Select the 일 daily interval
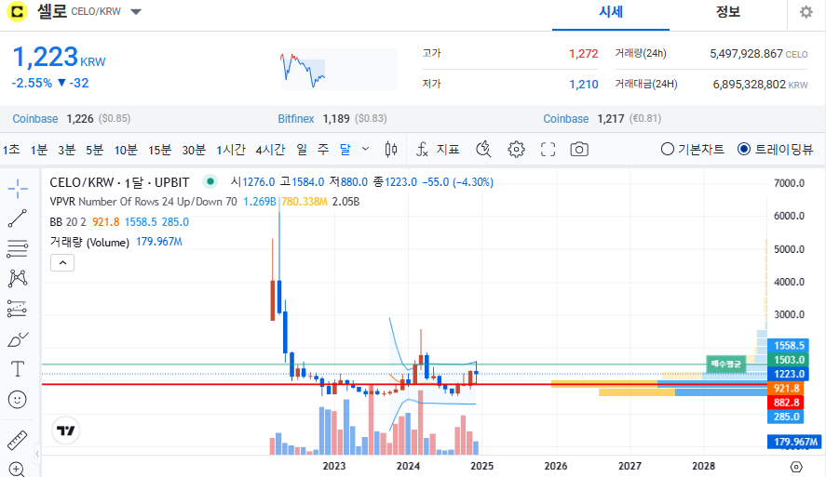 [x=302, y=150]
